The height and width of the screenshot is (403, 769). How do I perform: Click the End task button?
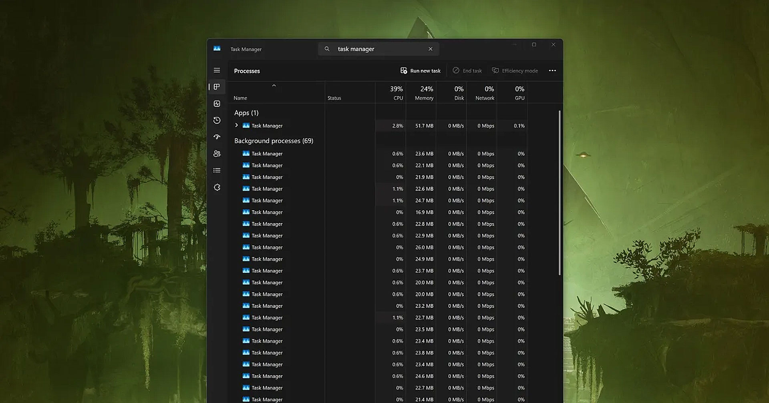click(x=467, y=71)
